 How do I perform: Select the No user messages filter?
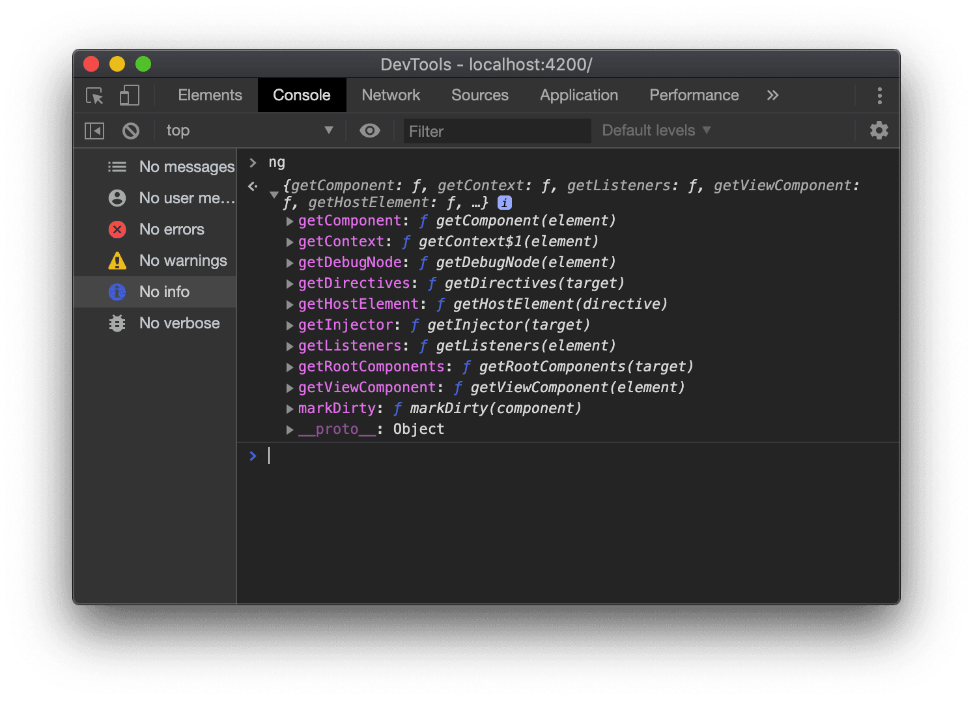click(x=155, y=198)
